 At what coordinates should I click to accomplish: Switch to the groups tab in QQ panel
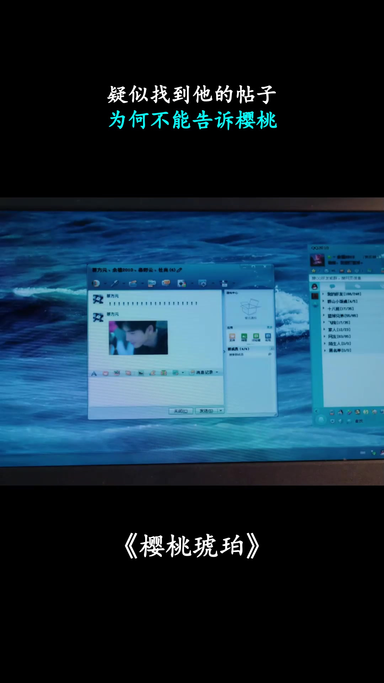click(x=357, y=286)
